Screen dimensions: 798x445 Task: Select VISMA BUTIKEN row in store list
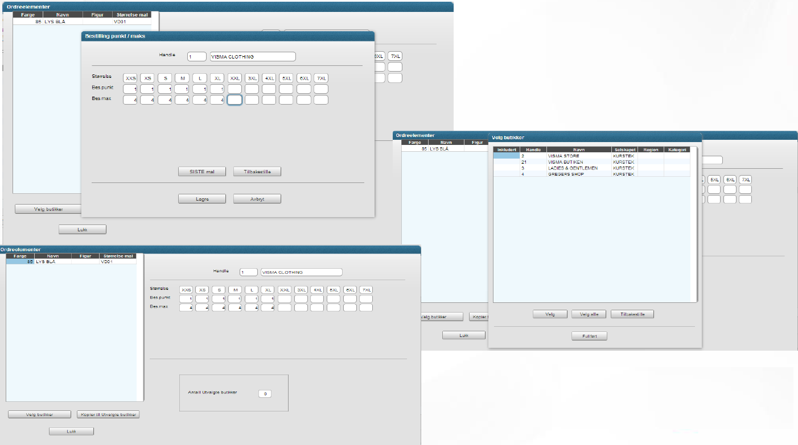591,162
